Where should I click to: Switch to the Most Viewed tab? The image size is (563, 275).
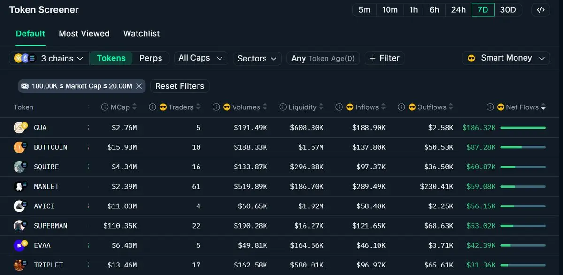(84, 33)
